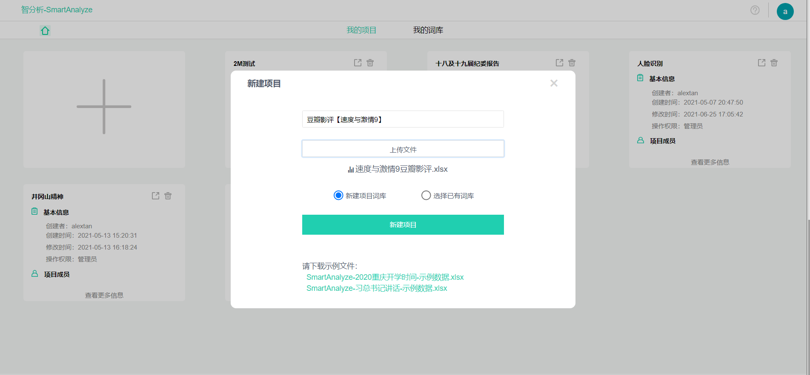
Task: Delete the 2M测试 project with its trash icon
Action: pos(370,63)
